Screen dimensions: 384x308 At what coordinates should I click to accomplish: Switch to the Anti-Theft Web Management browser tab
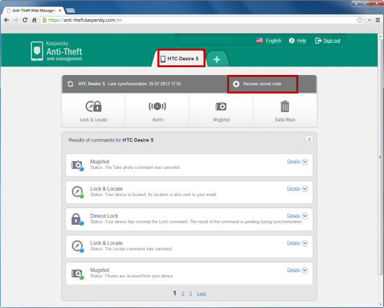tap(34, 10)
